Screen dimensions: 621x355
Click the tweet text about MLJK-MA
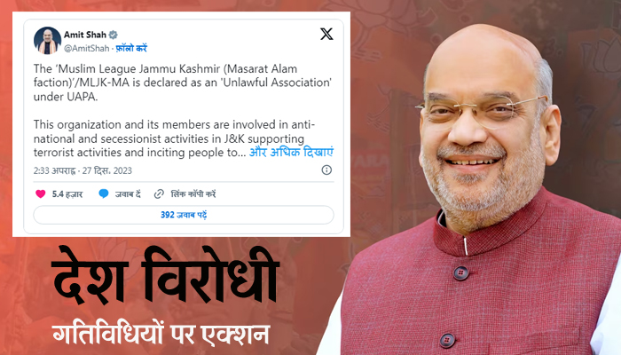pos(184,111)
